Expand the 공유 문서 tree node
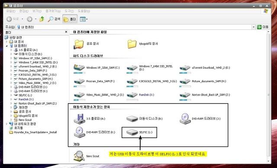The height and width of the screenshot is (168, 277). tap(11, 111)
